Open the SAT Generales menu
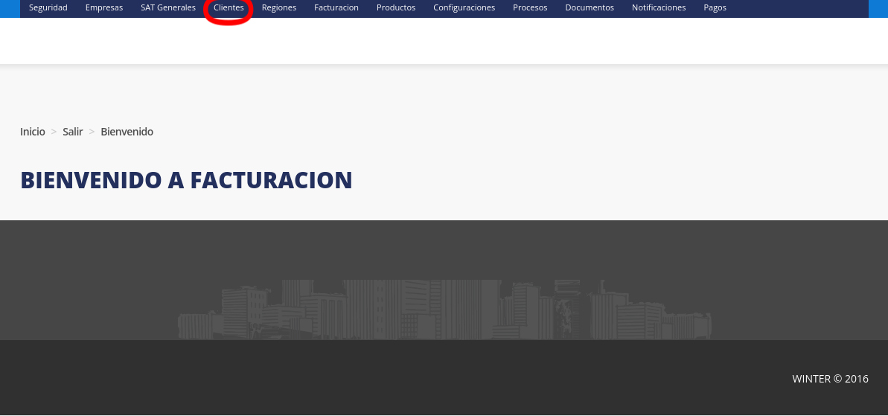The image size is (888, 416). pos(168,7)
